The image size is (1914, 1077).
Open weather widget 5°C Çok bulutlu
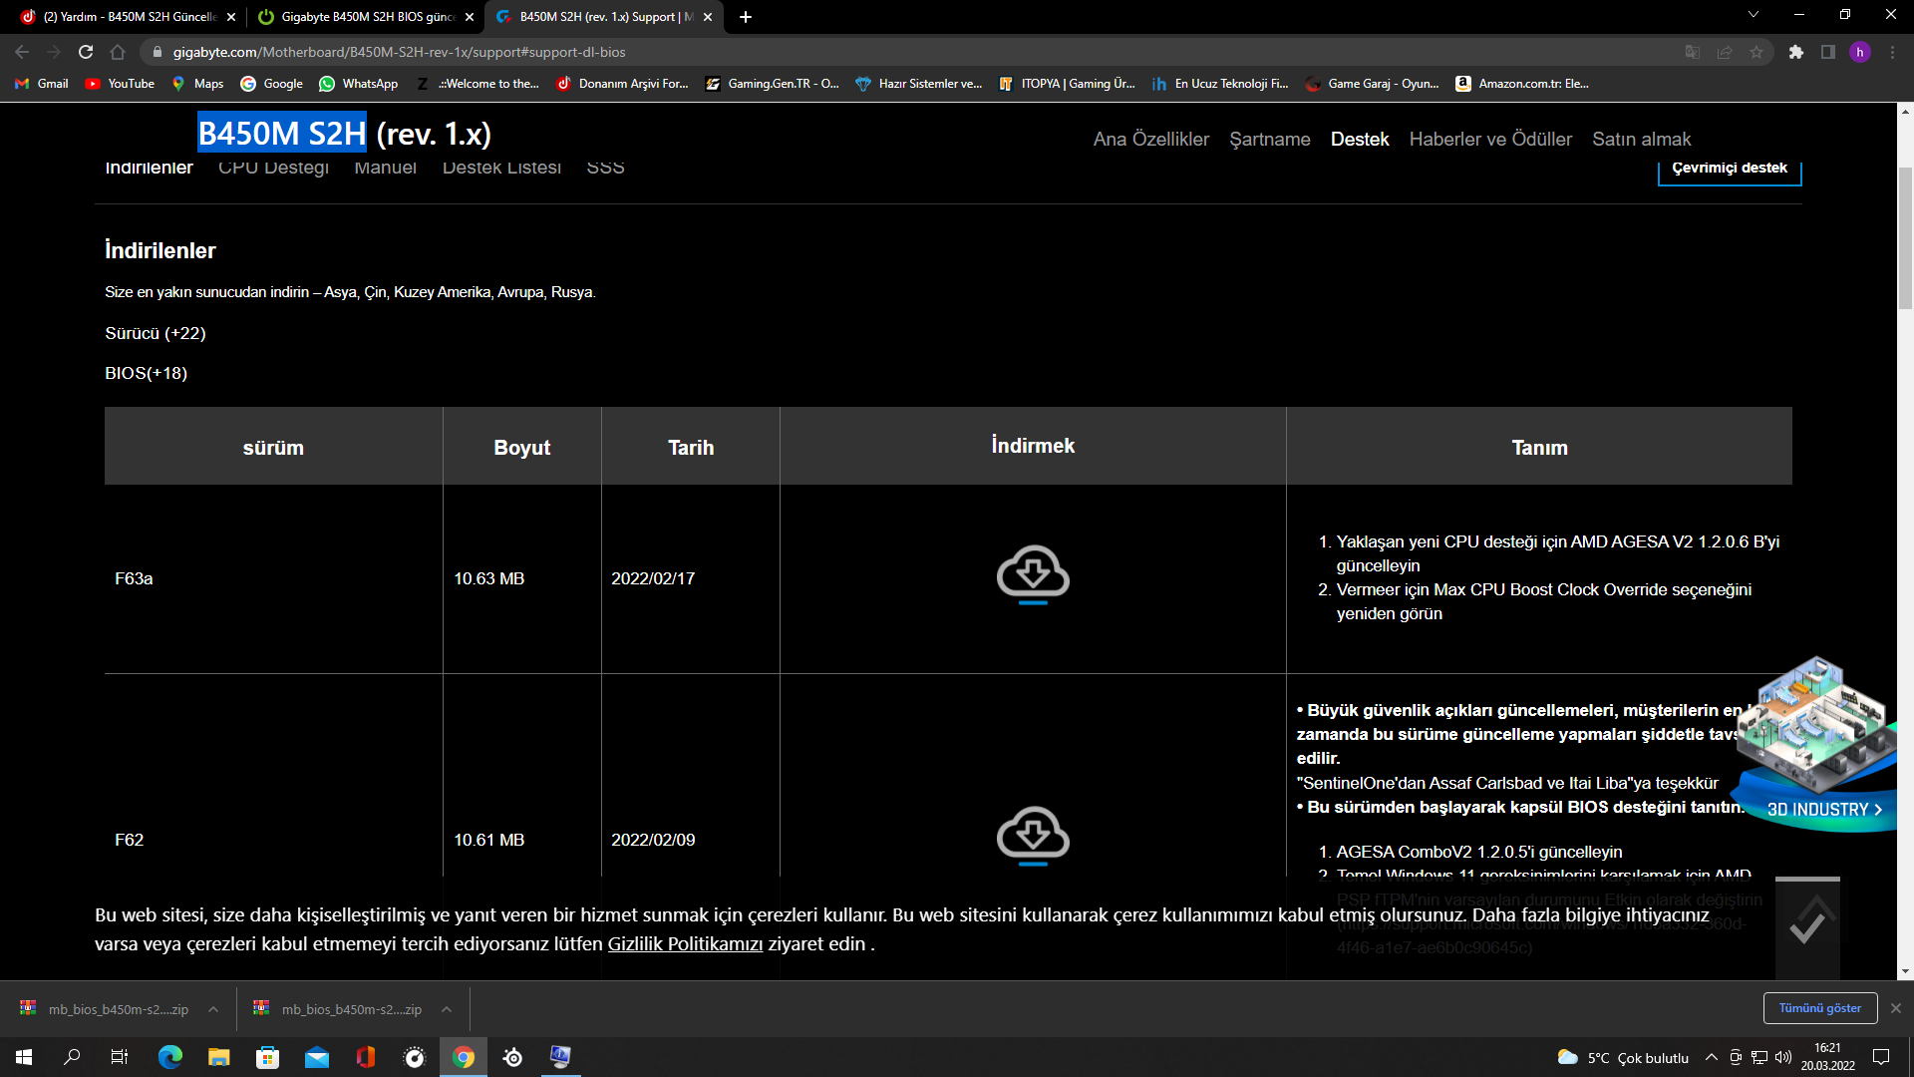click(1624, 1057)
